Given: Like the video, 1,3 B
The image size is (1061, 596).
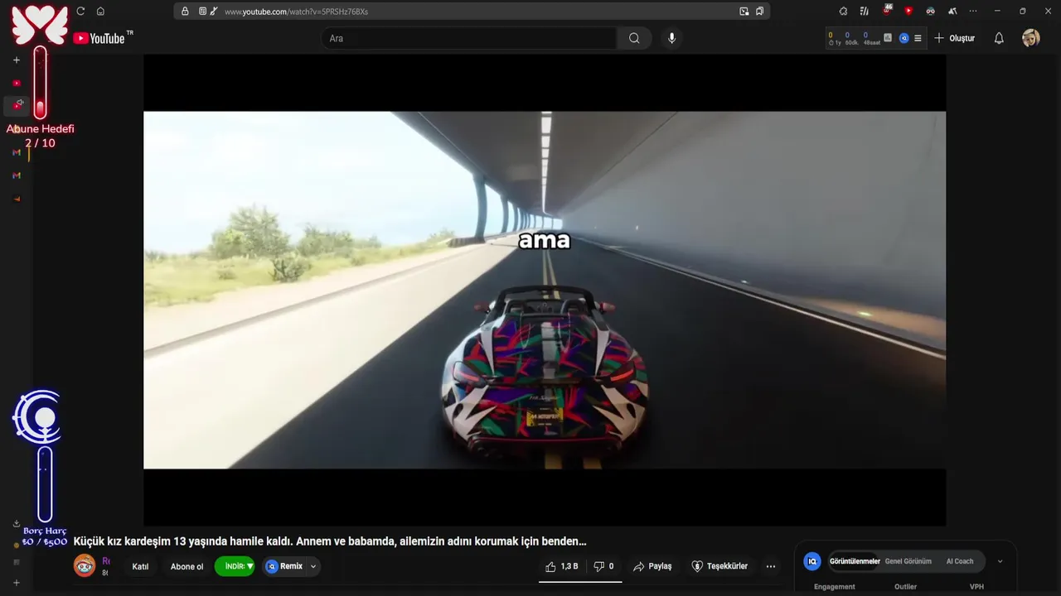Looking at the screenshot, I should tap(562, 566).
